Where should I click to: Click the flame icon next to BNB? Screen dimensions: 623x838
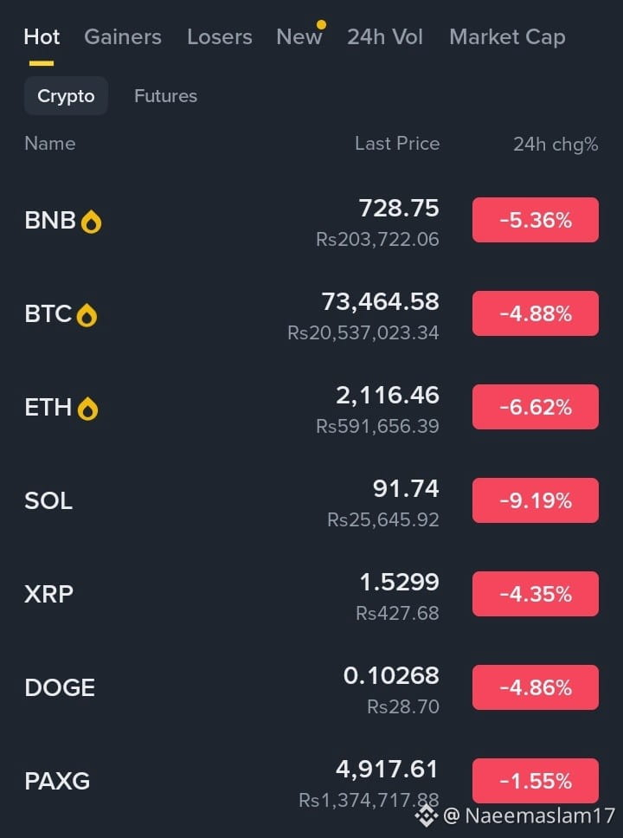(91, 222)
